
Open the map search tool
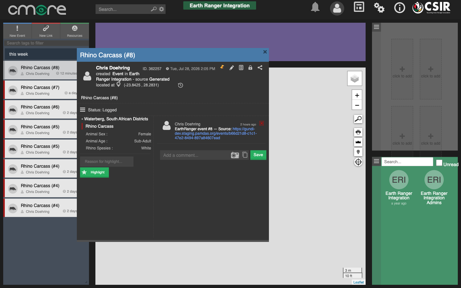click(x=358, y=119)
